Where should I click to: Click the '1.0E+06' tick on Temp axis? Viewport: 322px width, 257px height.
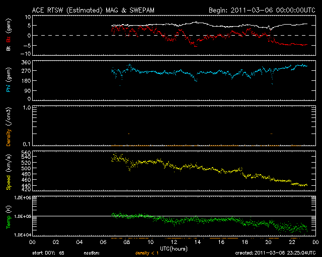click(x=23, y=198)
